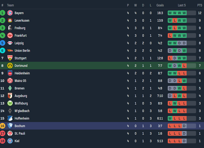Click the Bochum club crest icon
The image size is (204, 148).
[10, 126]
